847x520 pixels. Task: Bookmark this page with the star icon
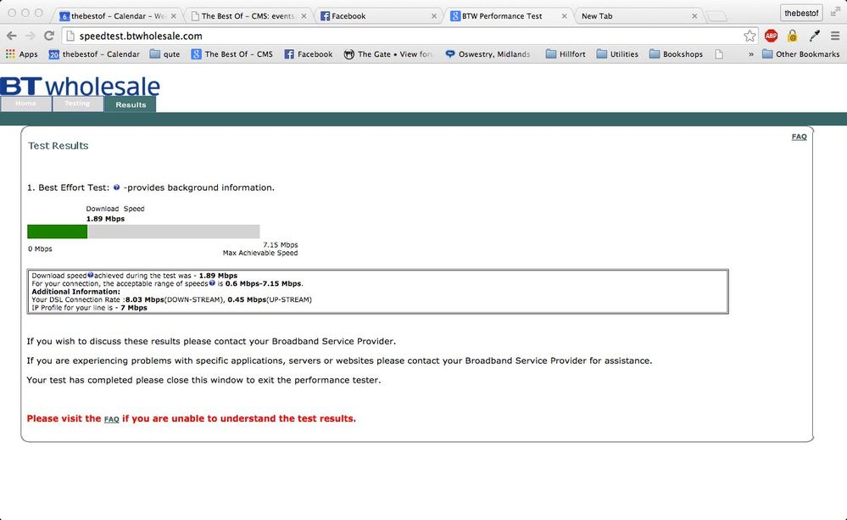click(749, 36)
